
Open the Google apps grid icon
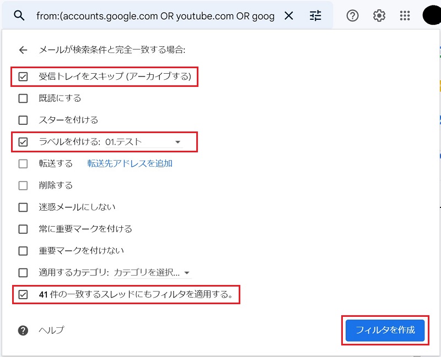[x=405, y=16]
